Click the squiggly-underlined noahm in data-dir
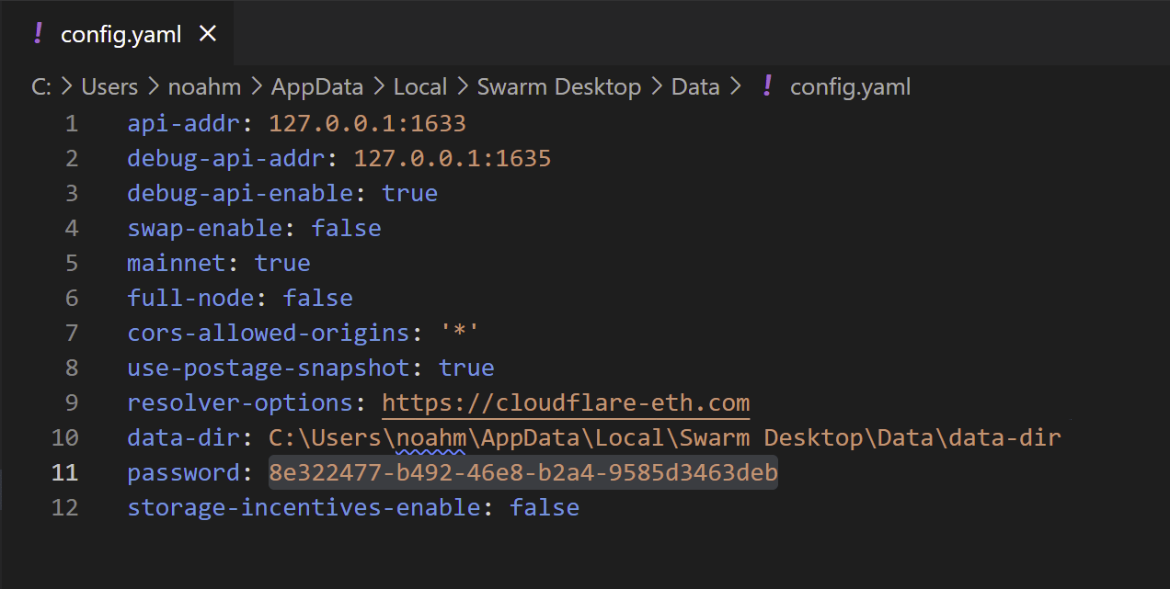The height and width of the screenshot is (589, 1170). pyautogui.click(x=430, y=438)
